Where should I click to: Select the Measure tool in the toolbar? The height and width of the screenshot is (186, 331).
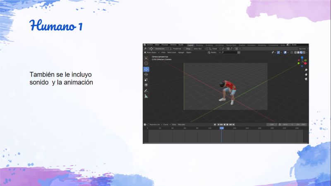pos(146,96)
